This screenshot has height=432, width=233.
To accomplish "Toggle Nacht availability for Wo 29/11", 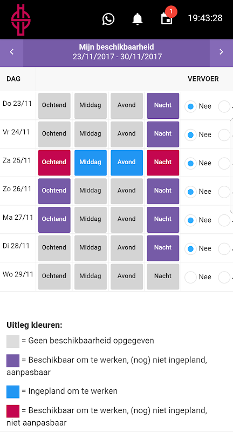I will pyautogui.click(x=163, y=276).
